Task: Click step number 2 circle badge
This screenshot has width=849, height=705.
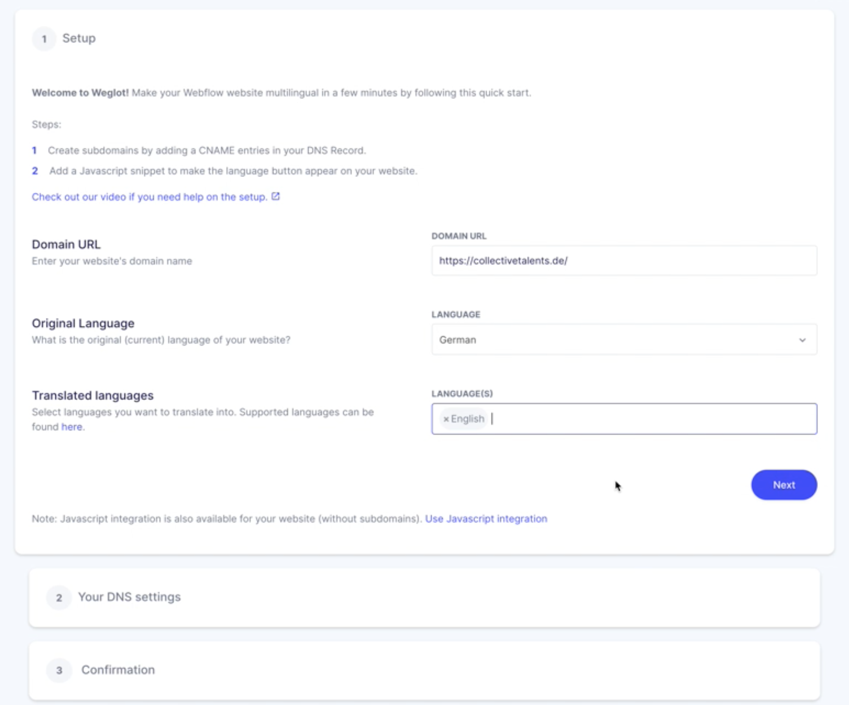Action: coord(59,598)
